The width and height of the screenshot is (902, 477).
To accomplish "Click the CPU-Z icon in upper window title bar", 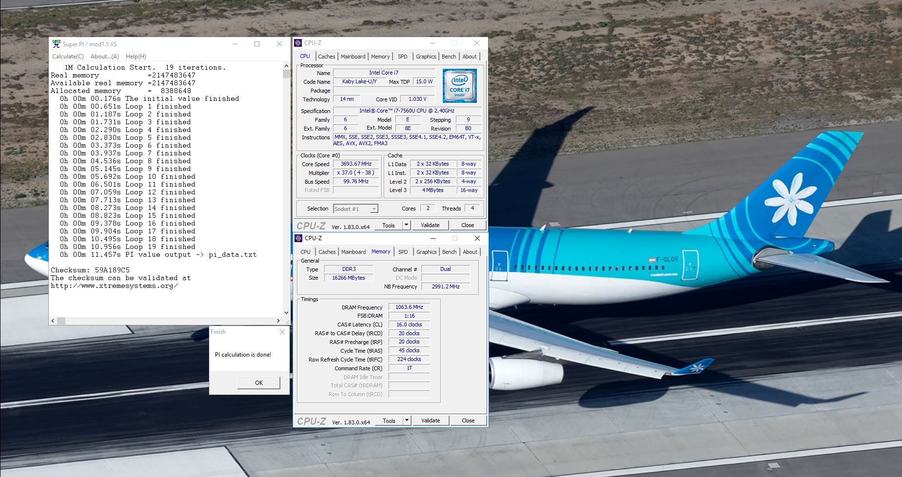I will coord(298,43).
